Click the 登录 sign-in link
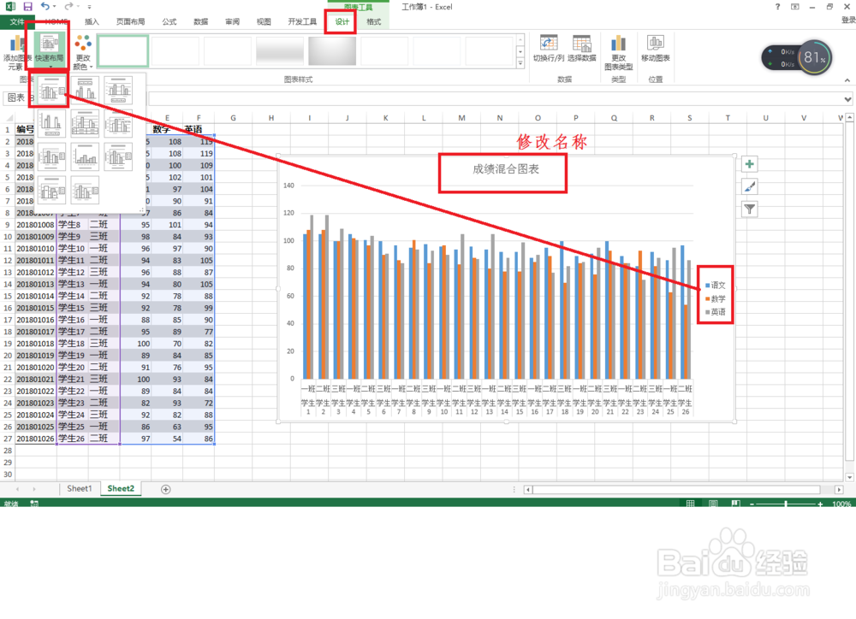Viewport: 856px width, 619px height. [848, 21]
